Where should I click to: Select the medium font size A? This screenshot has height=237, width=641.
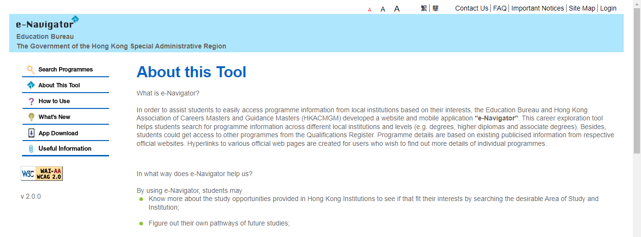click(x=383, y=9)
